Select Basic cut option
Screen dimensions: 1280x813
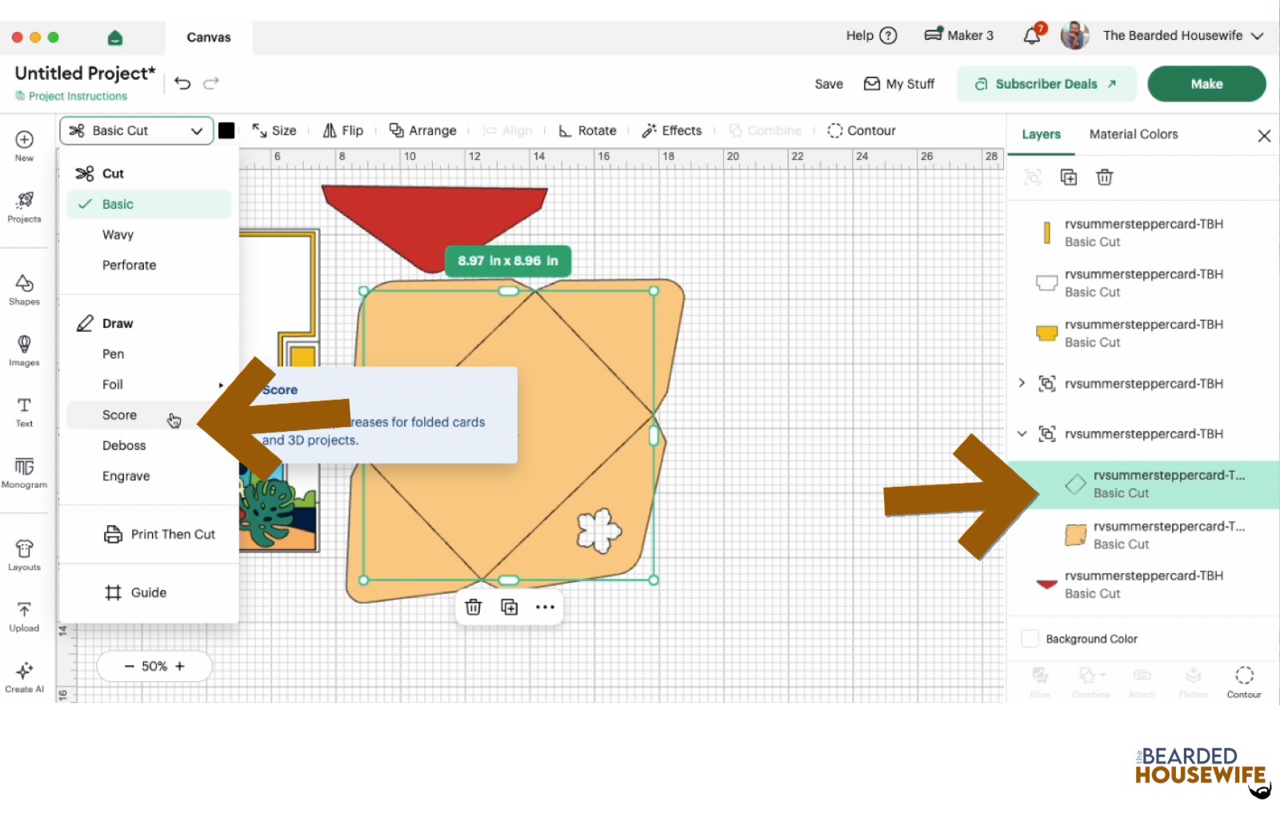coord(150,204)
